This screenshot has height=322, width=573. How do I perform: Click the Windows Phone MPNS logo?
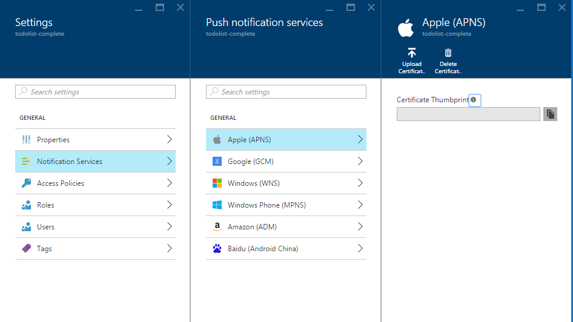(x=217, y=205)
